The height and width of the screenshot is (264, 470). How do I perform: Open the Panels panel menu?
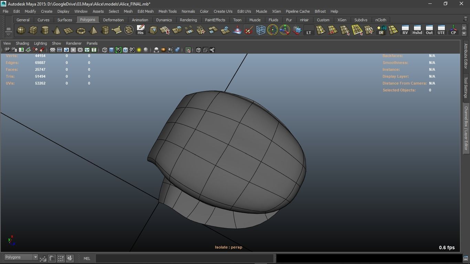coord(92,43)
